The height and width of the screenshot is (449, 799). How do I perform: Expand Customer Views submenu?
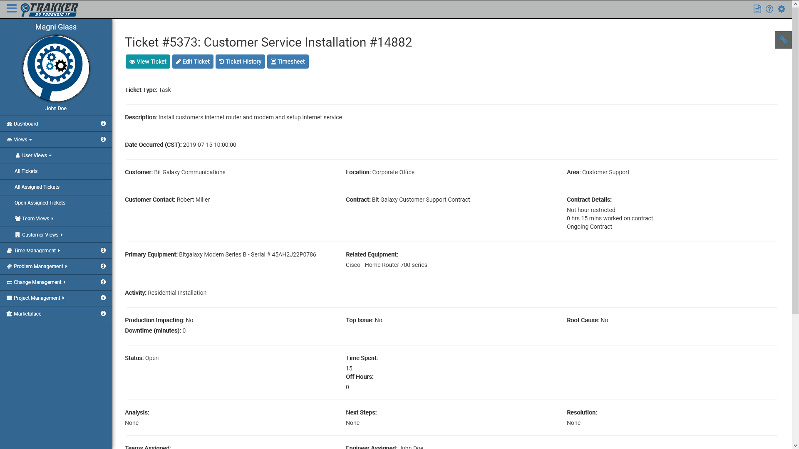click(x=42, y=235)
